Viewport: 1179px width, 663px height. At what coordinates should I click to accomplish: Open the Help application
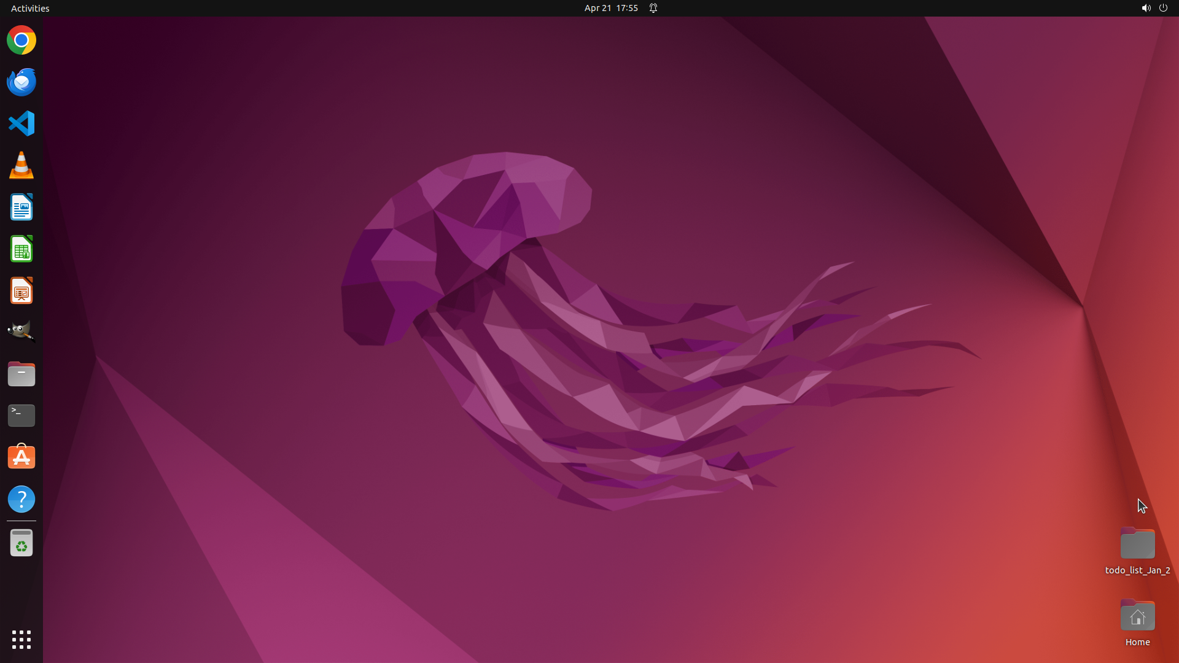(21, 499)
